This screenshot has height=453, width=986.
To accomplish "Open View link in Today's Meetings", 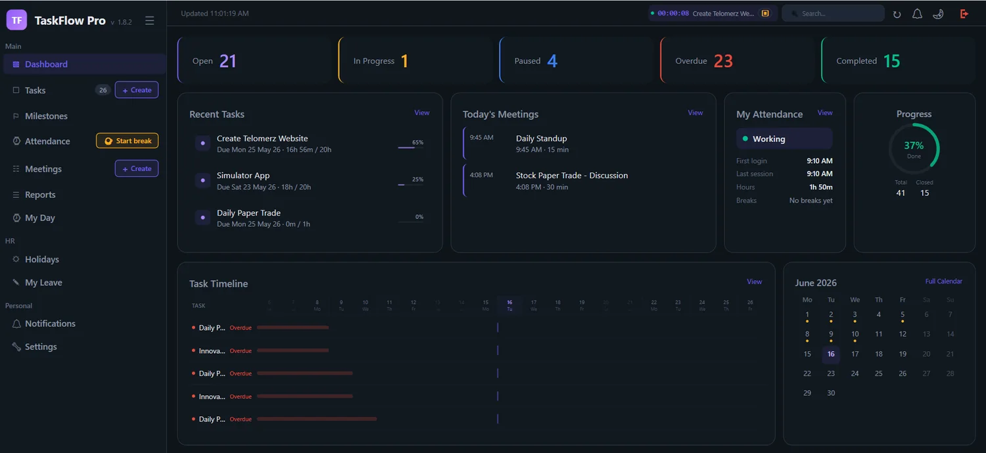I will (695, 112).
